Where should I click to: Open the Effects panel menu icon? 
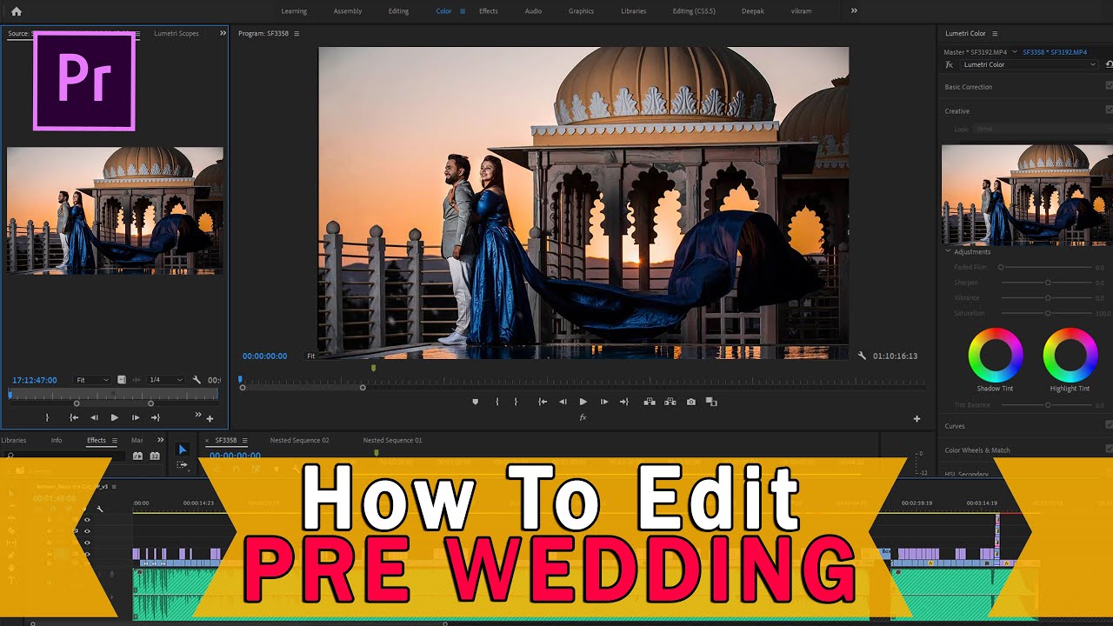coord(114,440)
